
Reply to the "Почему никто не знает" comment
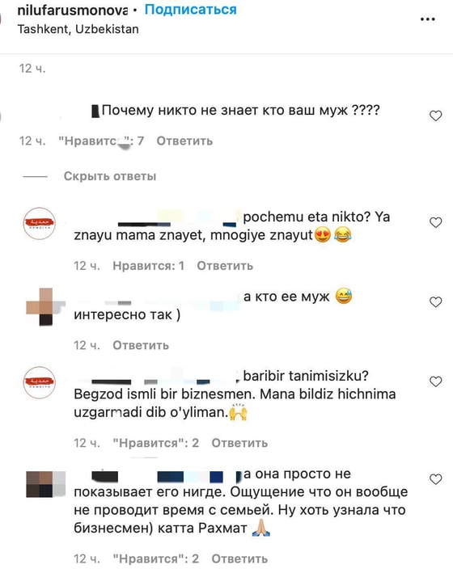coord(184,141)
